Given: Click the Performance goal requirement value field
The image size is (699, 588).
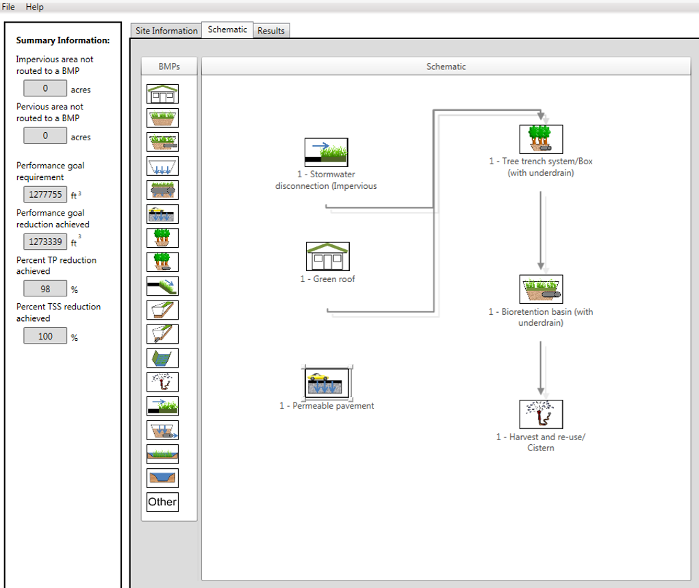Looking at the screenshot, I should point(45,194).
